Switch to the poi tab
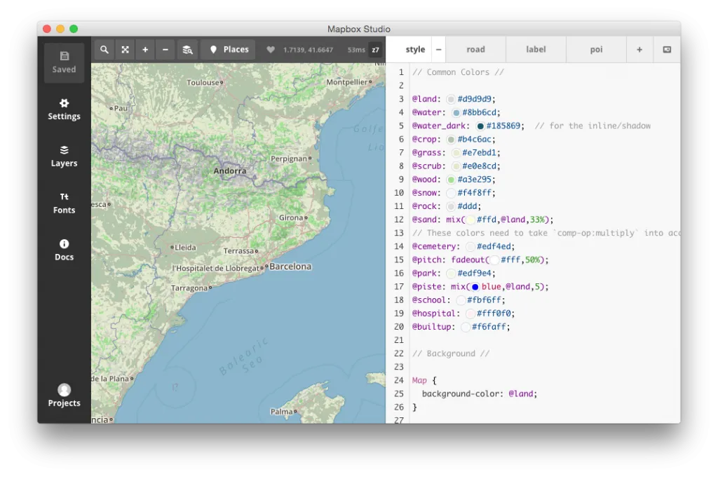The image size is (718, 477). [x=596, y=50]
